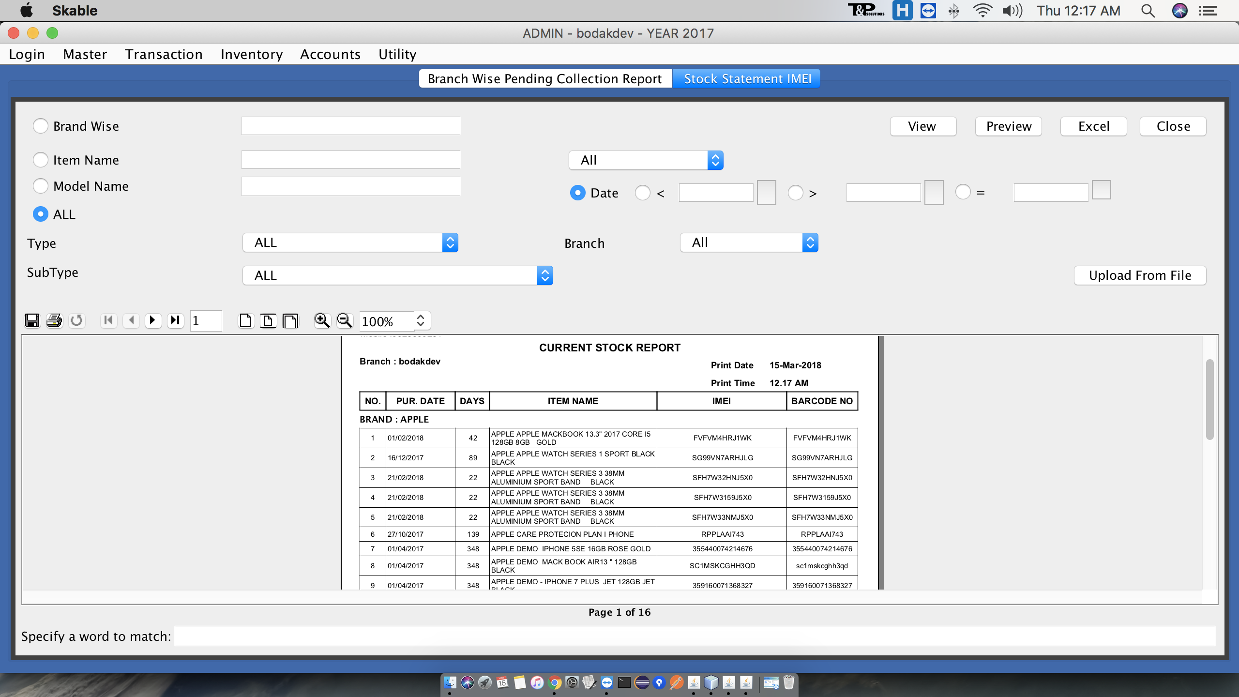Click the Specify a word to match field
The width and height of the screenshot is (1239, 697).
point(695,636)
